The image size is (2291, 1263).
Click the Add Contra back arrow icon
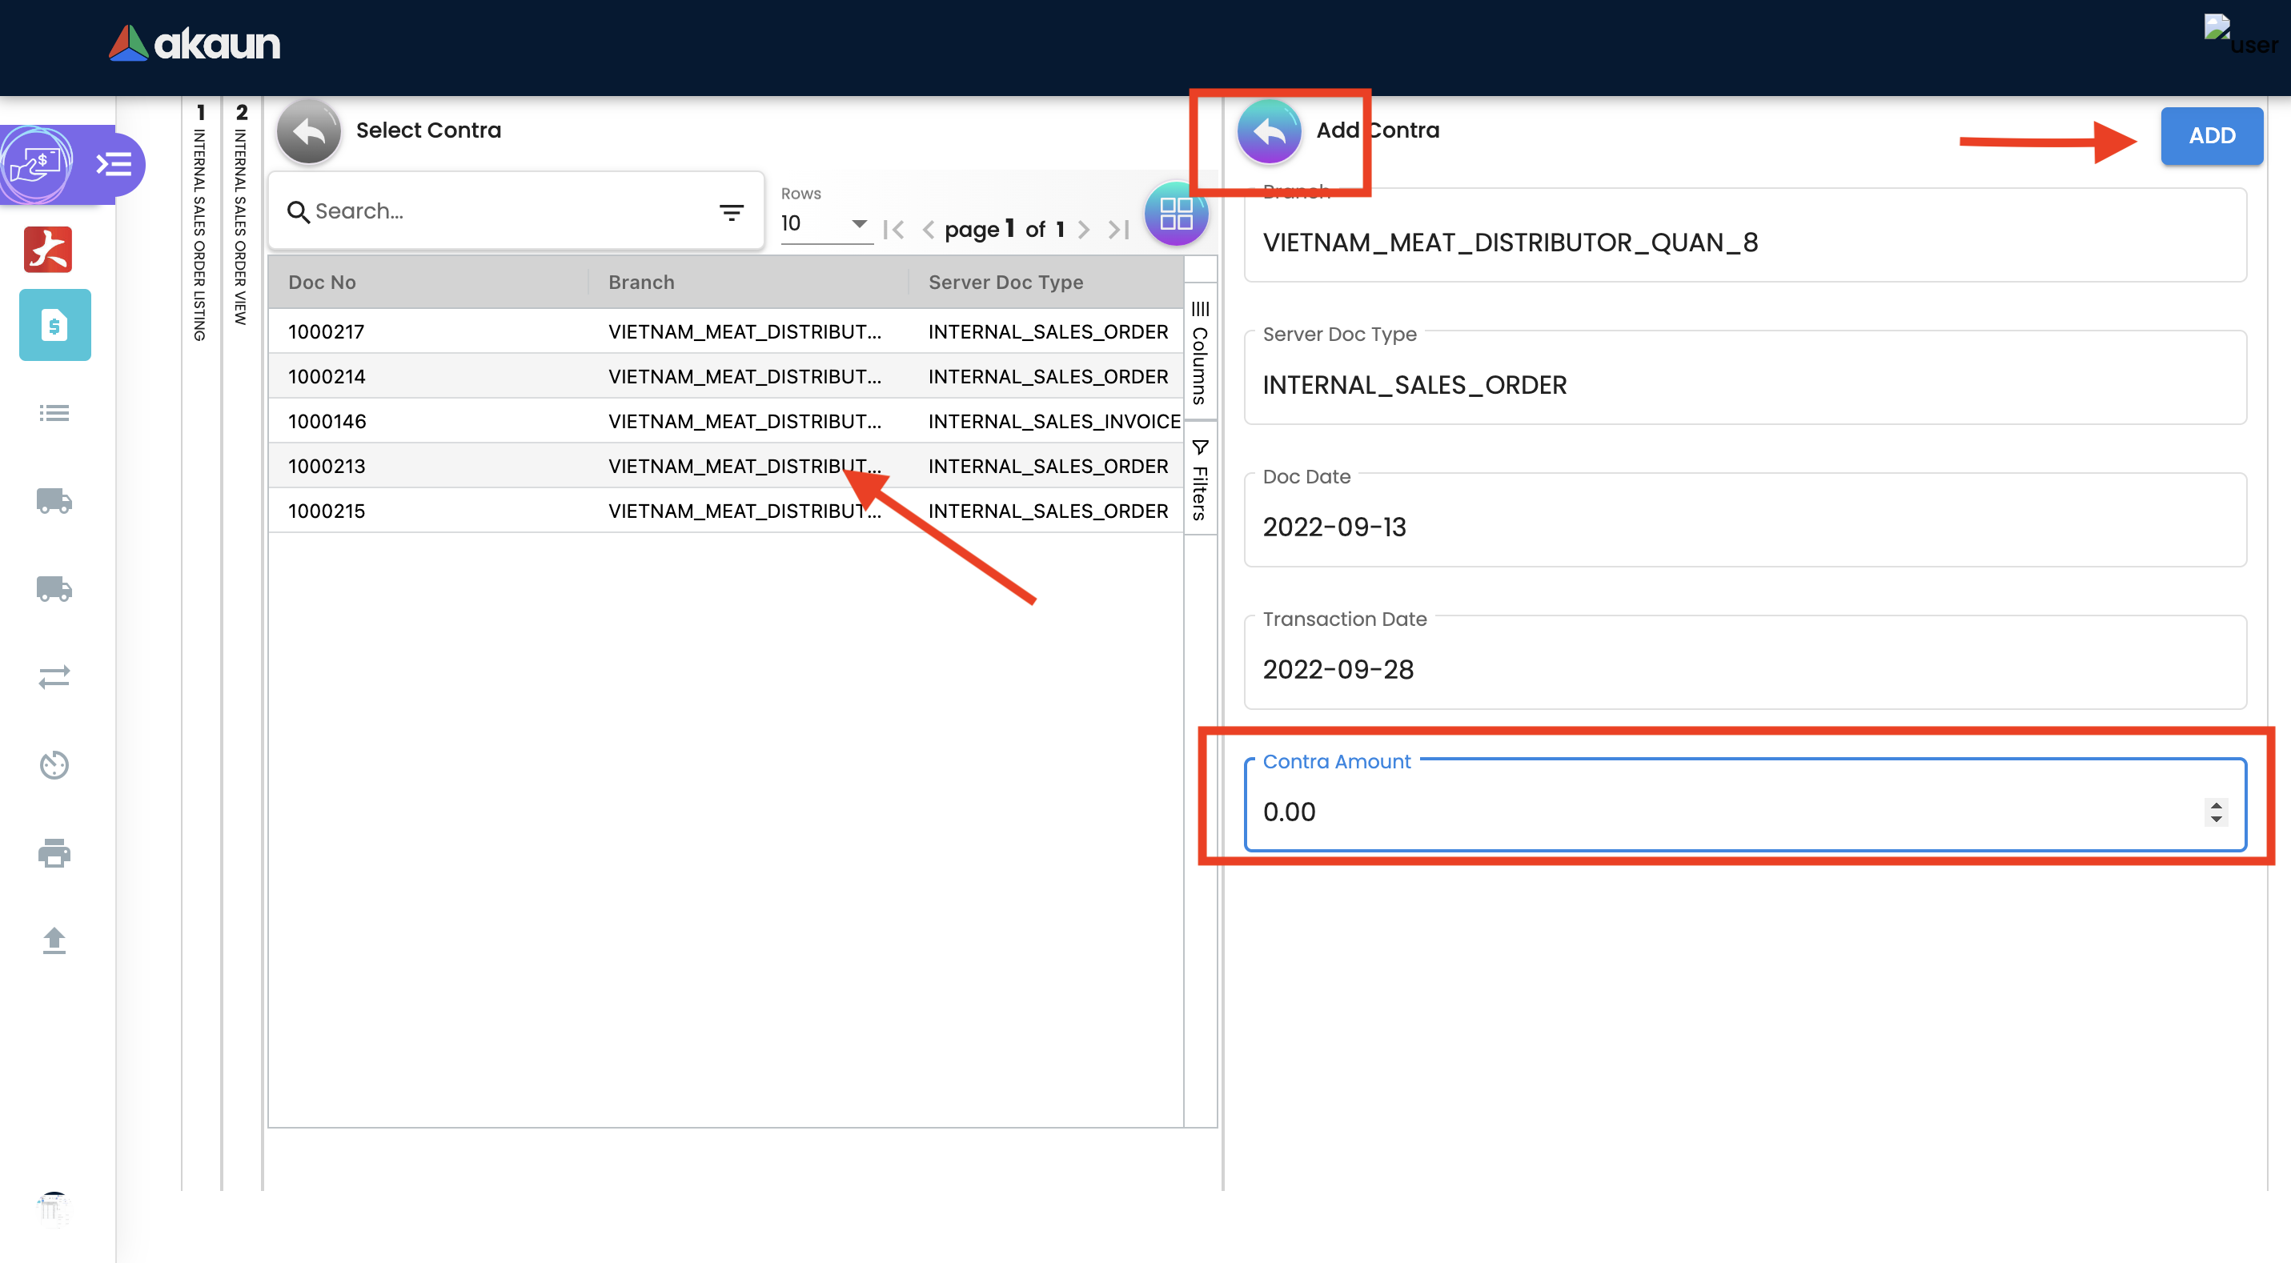pos(1269,131)
